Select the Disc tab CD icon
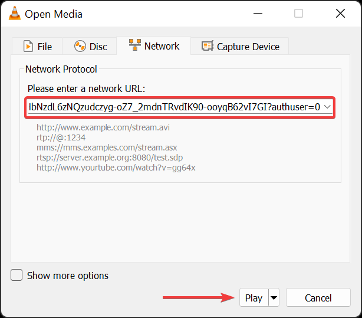362x318 pixels. point(80,46)
